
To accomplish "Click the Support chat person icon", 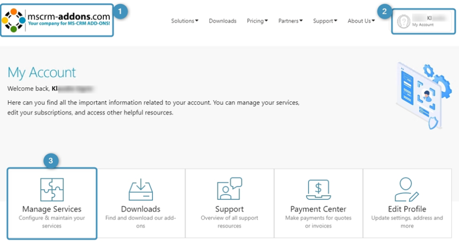I will [x=229, y=189].
